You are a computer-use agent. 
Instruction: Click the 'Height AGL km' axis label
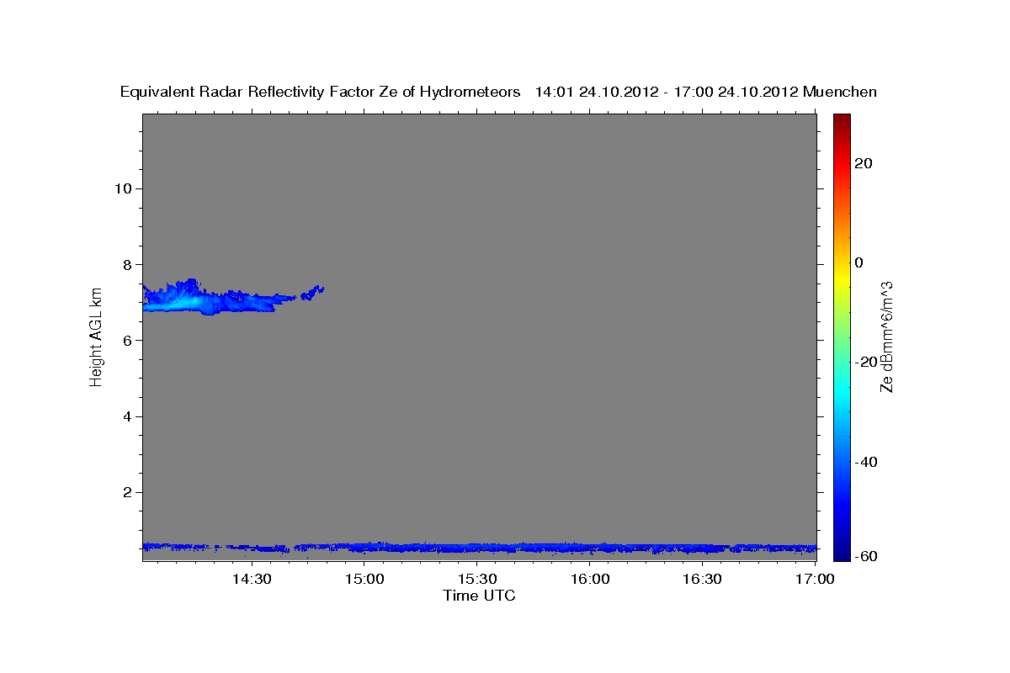coord(96,337)
